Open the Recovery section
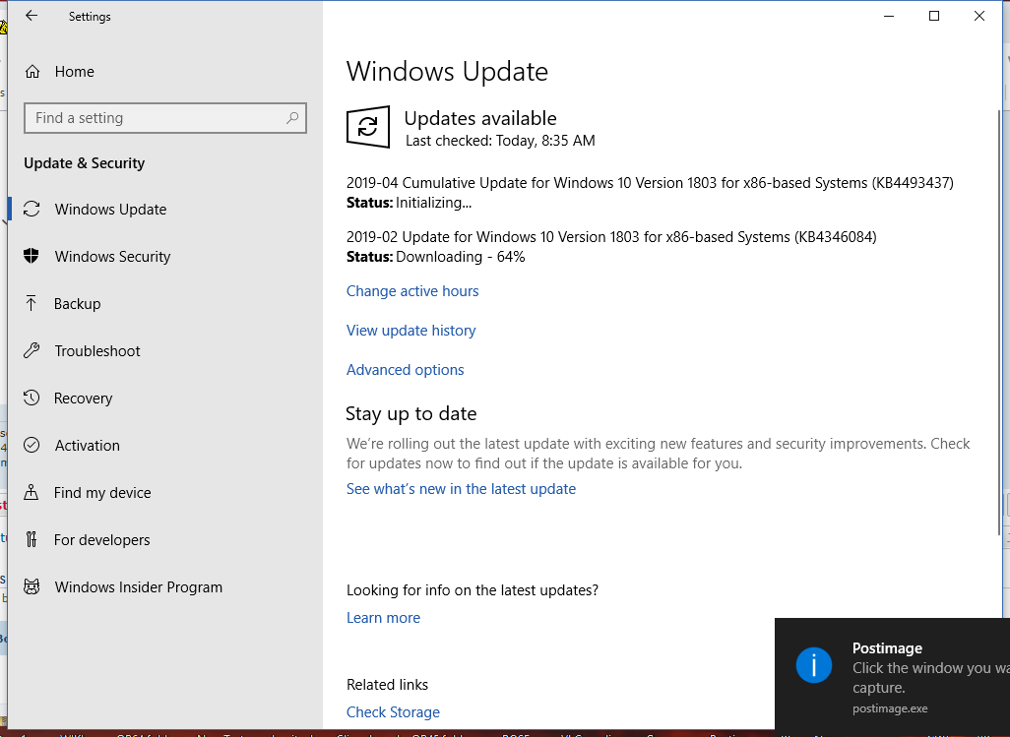 [x=165, y=398]
